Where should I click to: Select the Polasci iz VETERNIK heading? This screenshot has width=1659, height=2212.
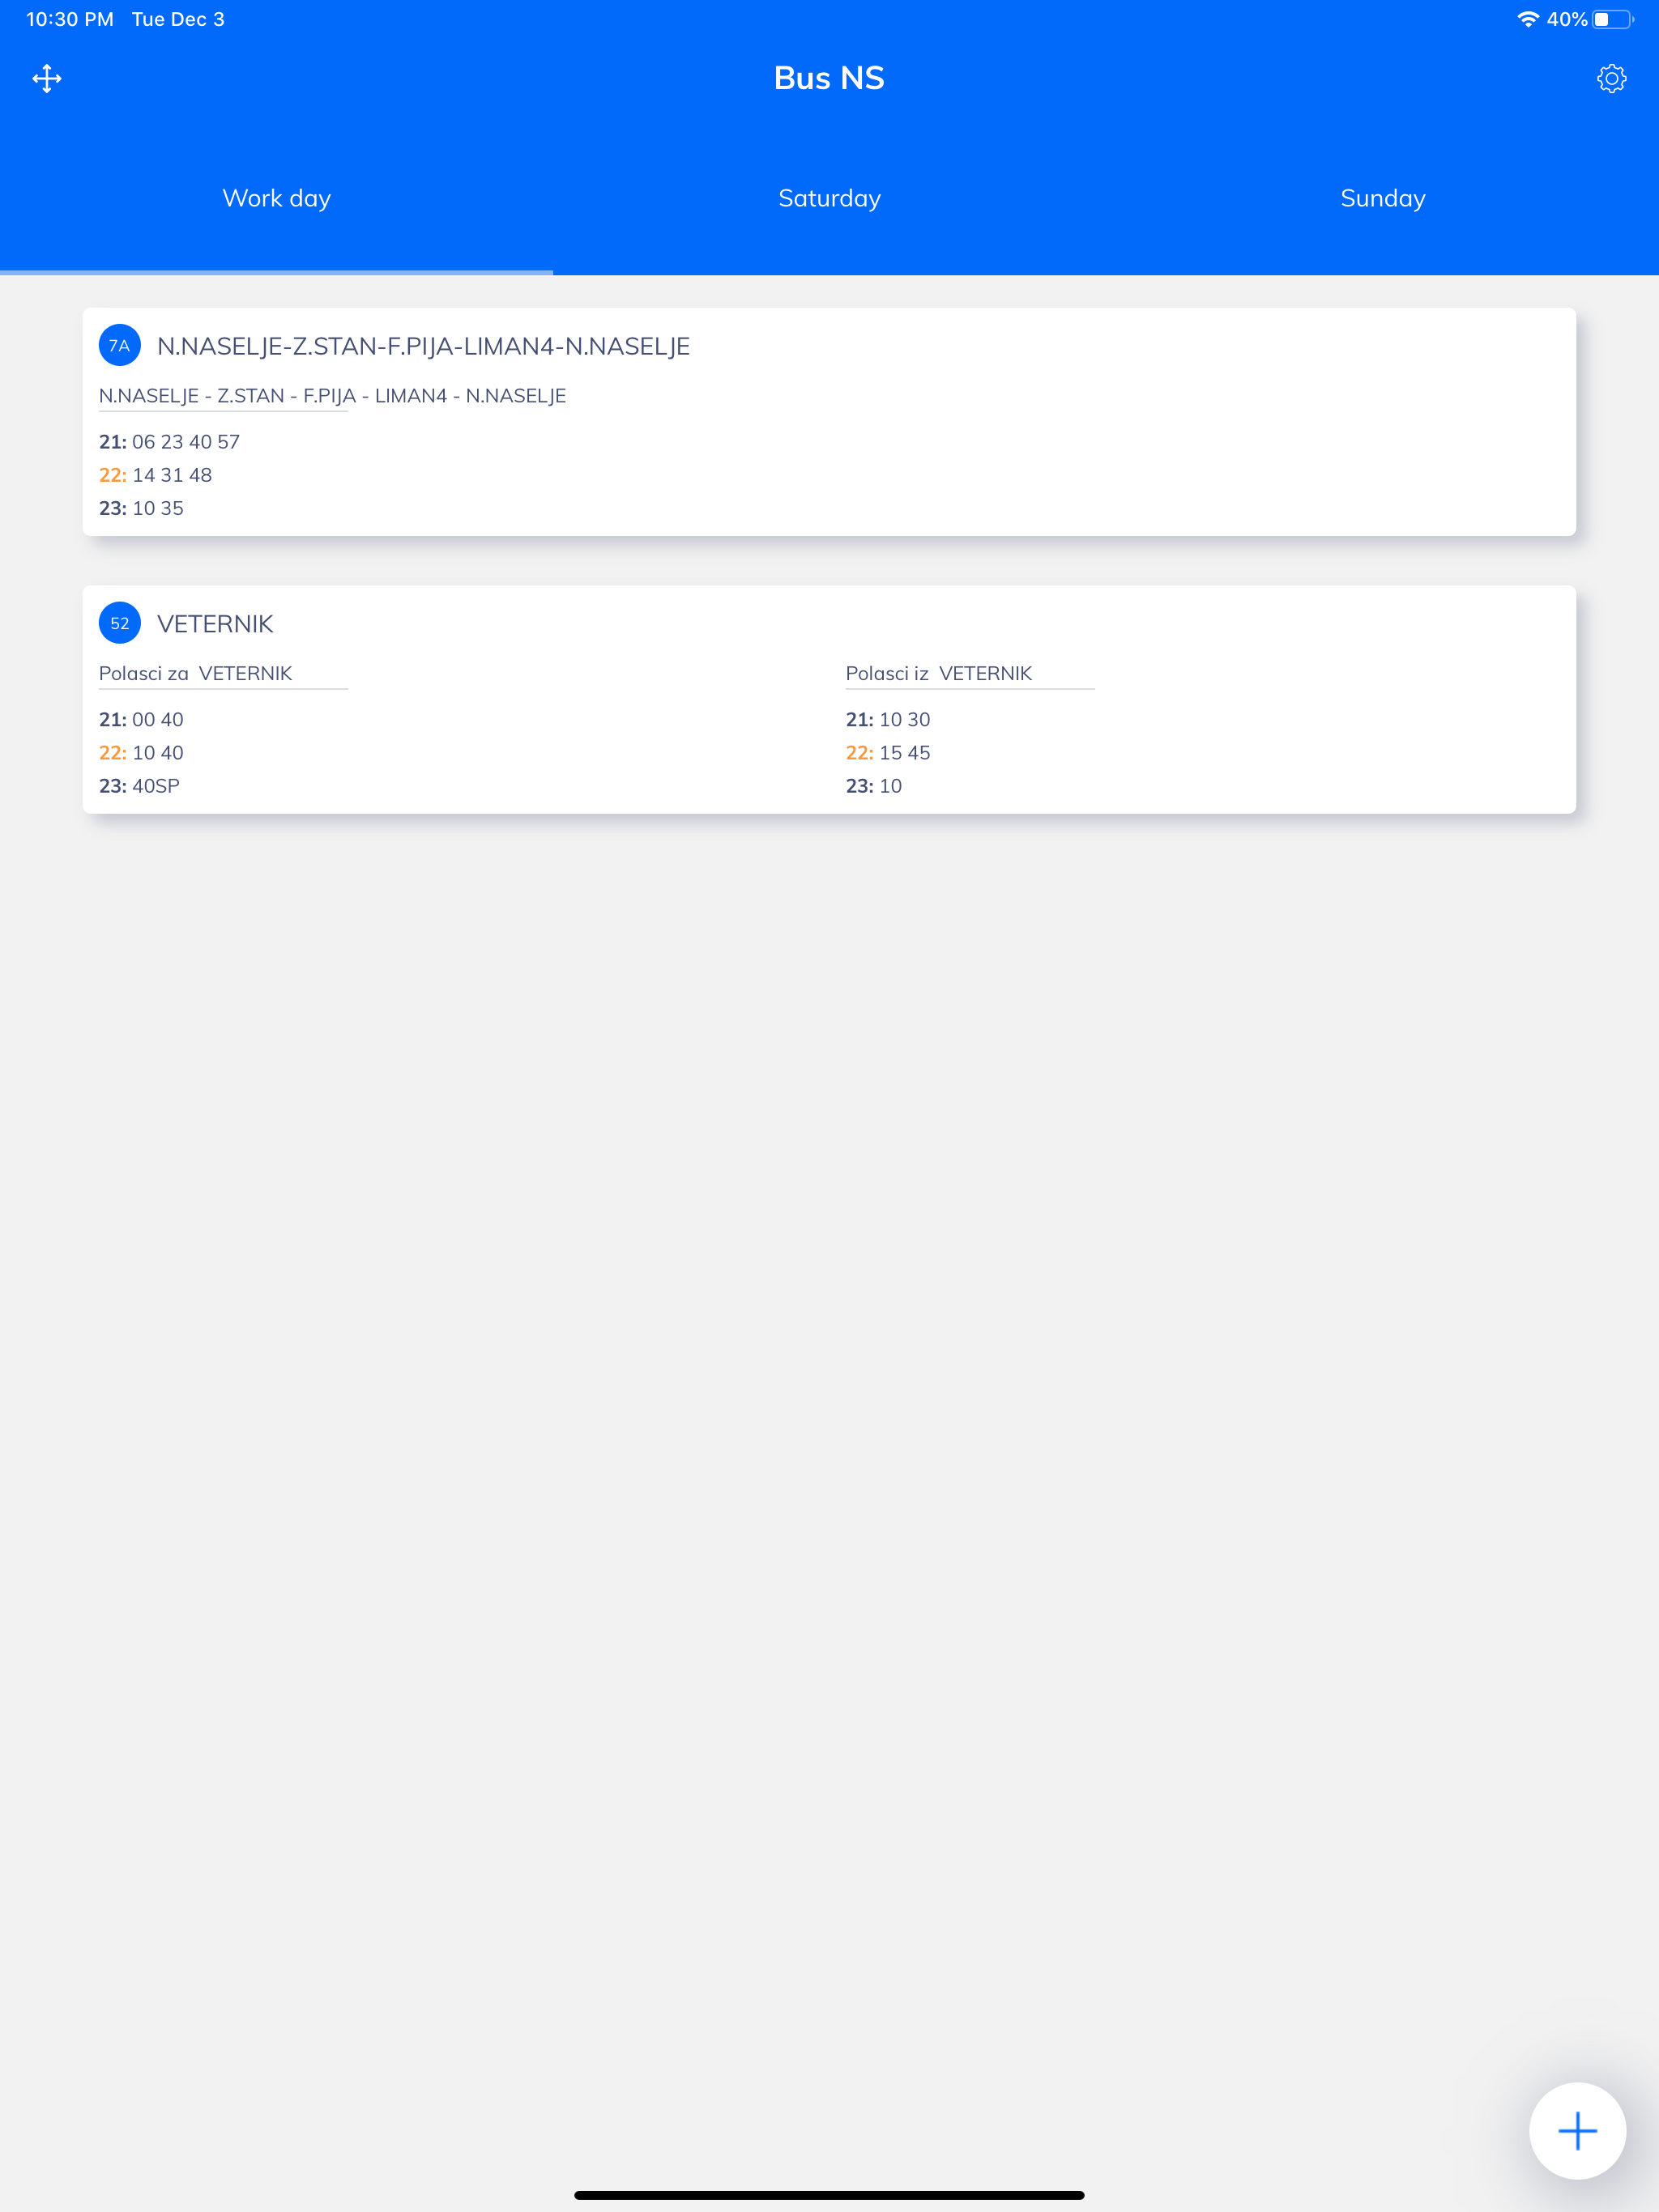click(939, 673)
